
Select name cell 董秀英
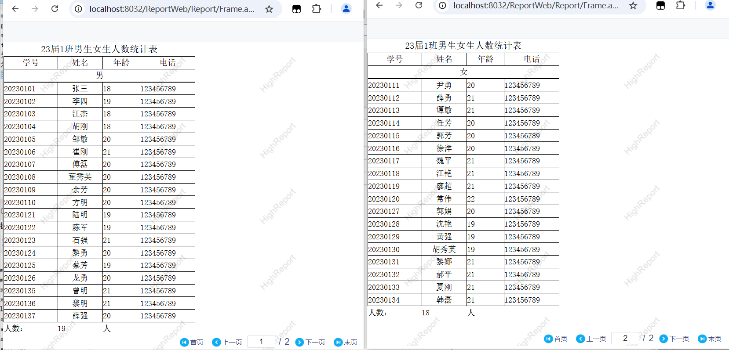coord(80,177)
